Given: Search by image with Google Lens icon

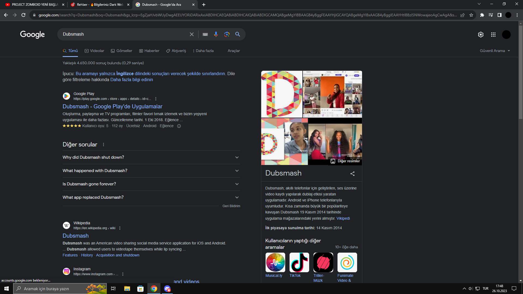Looking at the screenshot, I should 227,34.
